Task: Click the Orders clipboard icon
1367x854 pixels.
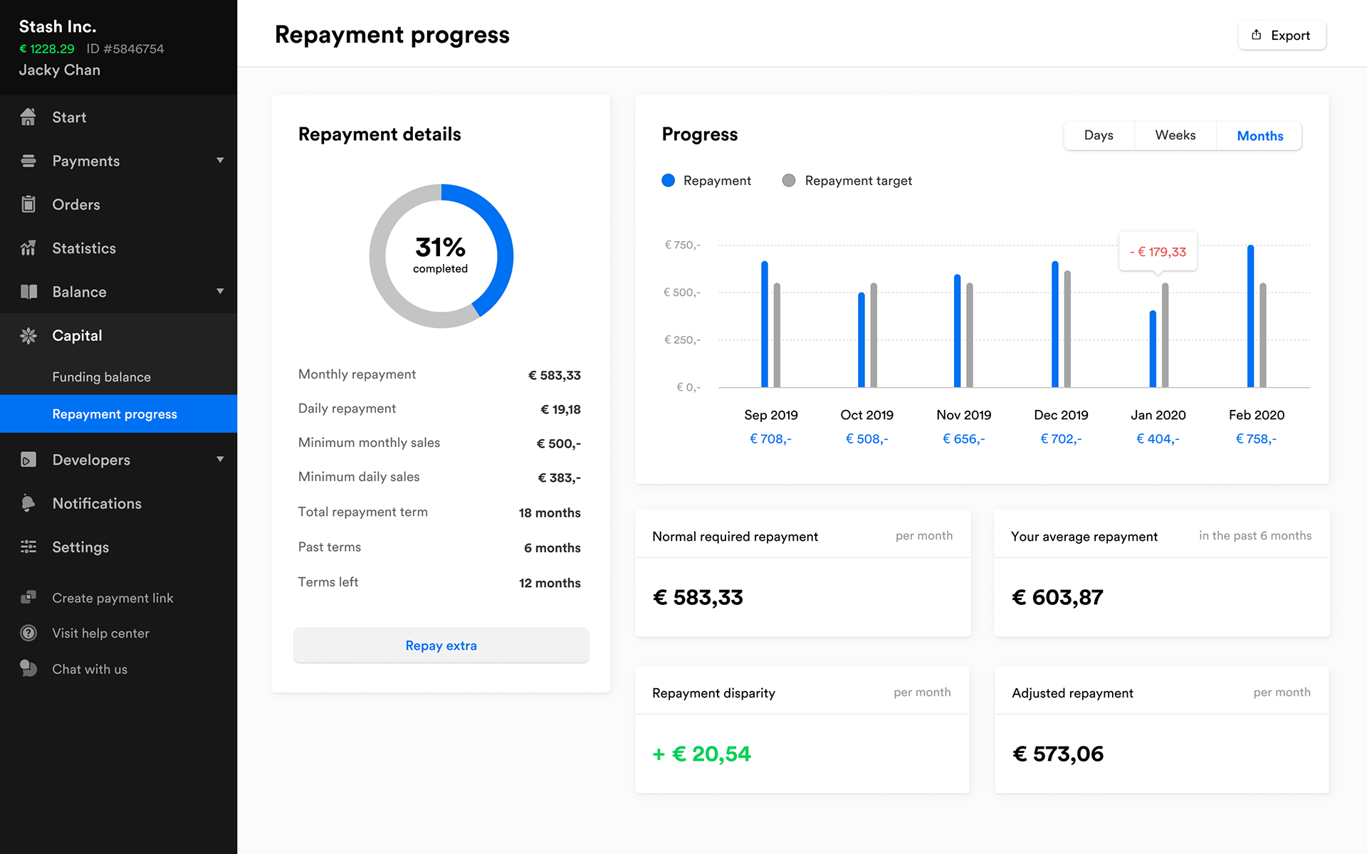Action: coord(28,204)
